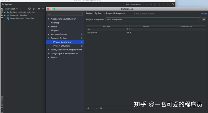The width and height of the screenshot is (208, 113).
Task: Expand Build, Execution, Deployment section
Action: pyautogui.click(x=49, y=50)
